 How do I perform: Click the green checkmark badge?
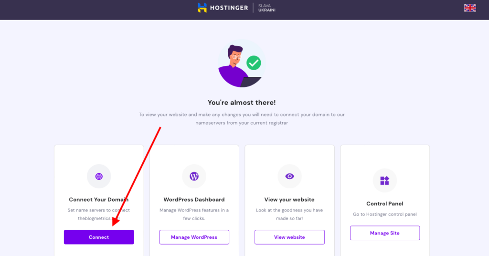[254, 63]
